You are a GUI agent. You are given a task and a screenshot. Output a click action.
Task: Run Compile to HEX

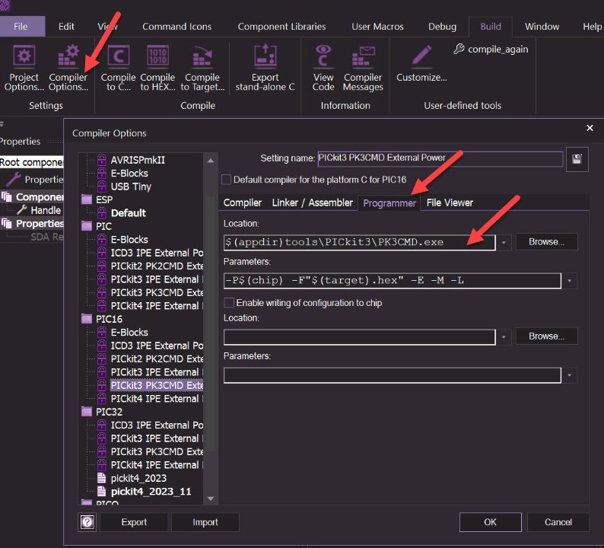(157, 68)
